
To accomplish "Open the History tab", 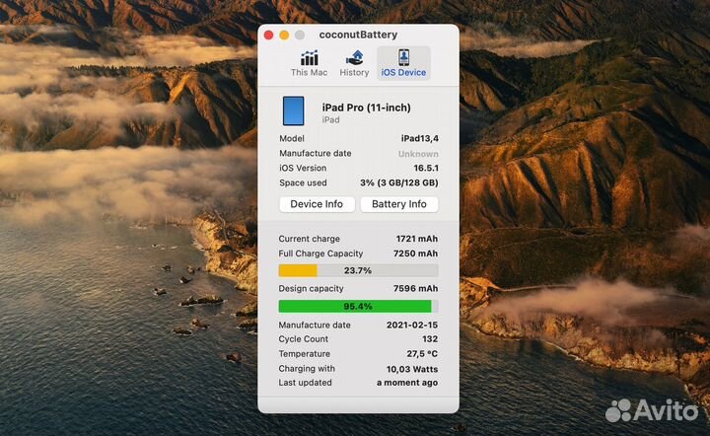I will 354,63.
